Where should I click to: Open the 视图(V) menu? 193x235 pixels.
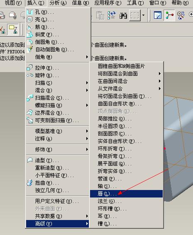(x=13, y=3)
